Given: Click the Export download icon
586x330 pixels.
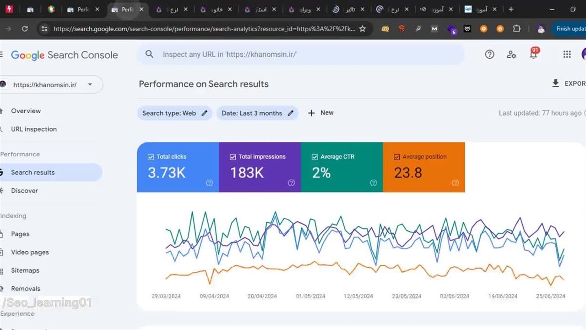Looking at the screenshot, I should tap(555, 83).
